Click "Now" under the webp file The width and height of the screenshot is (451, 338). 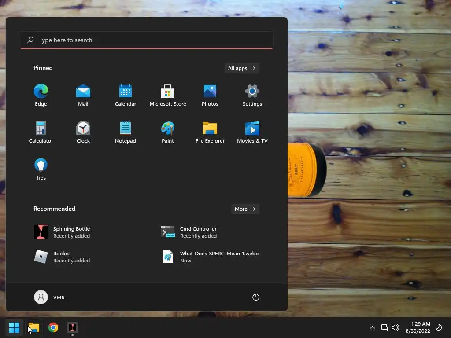(x=185, y=261)
